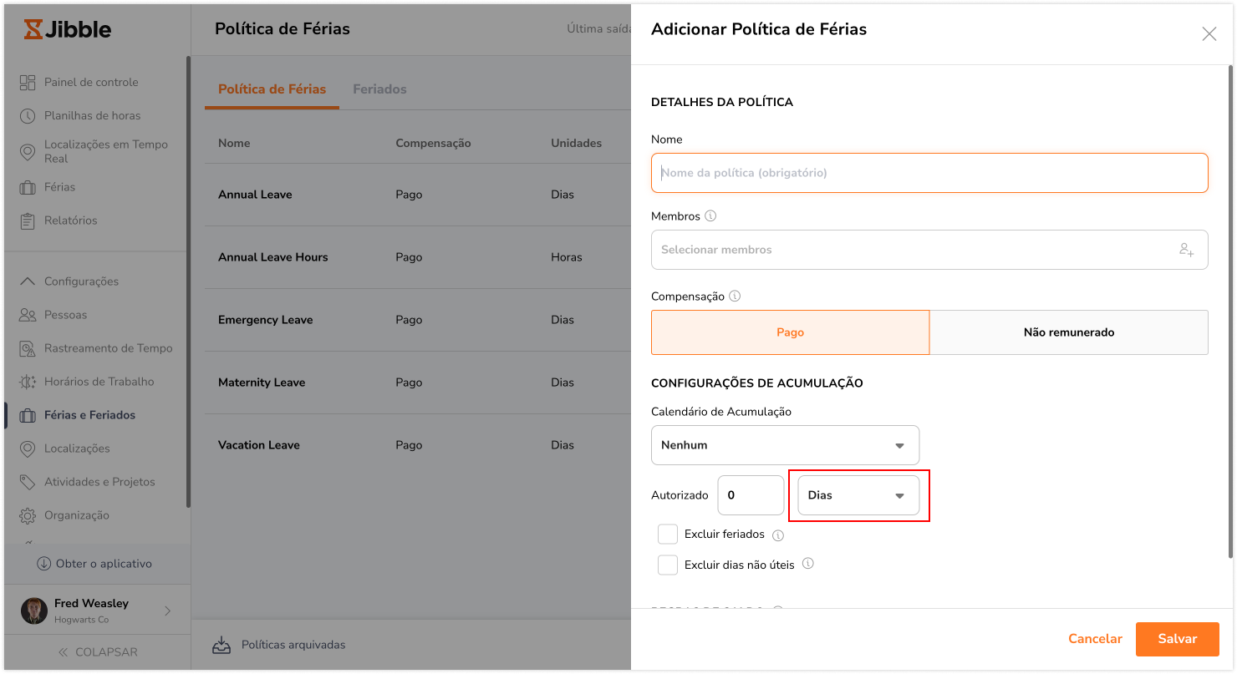The height and width of the screenshot is (674, 1237).
Task: Click the Horários de Trabalho icon
Action: [28, 382]
